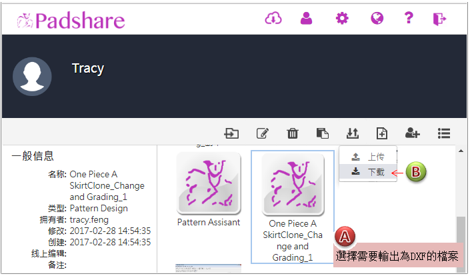The height and width of the screenshot is (276, 470).
Task: Open settings gear in the top bar
Action: coord(342,19)
